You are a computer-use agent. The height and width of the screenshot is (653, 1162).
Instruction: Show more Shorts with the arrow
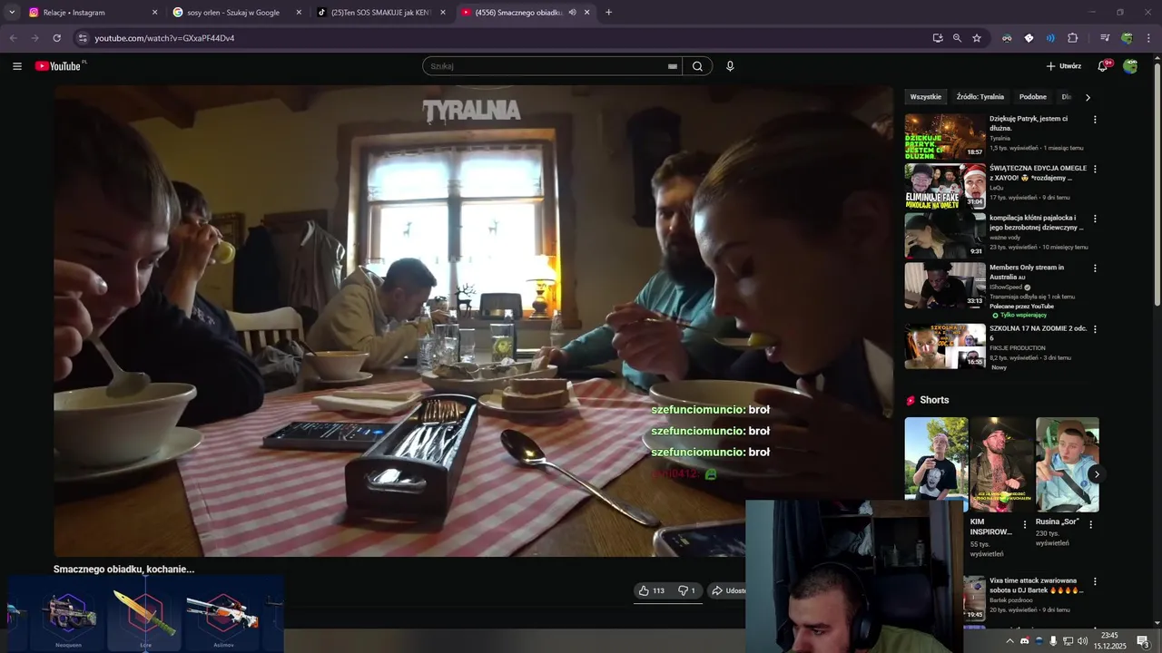coord(1097,474)
